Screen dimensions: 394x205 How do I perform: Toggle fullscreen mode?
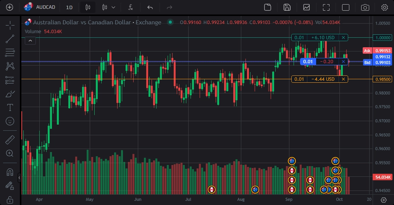point(326,7)
